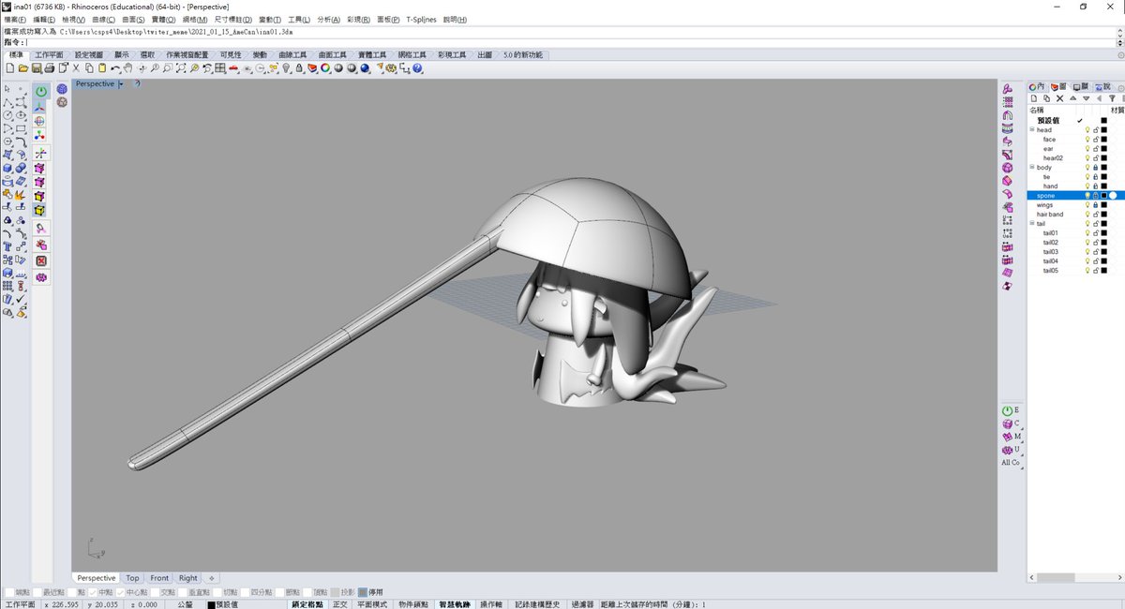Click the color wheel Object properties icon
This screenshot has width=1125, height=609.
pyautogui.click(x=325, y=68)
